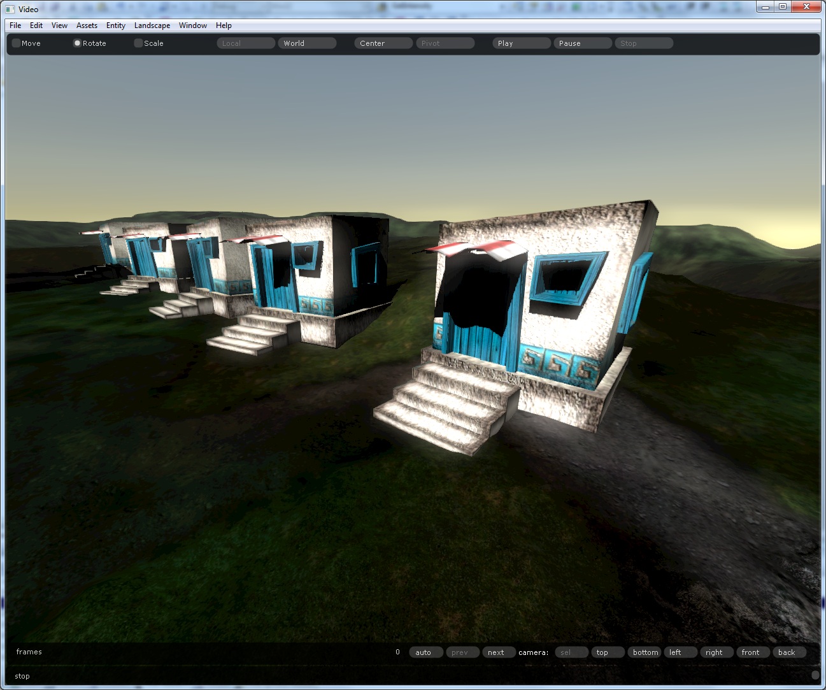The width and height of the screenshot is (826, 690).
Task: Open the Entity menu
Action: point(116,25)
